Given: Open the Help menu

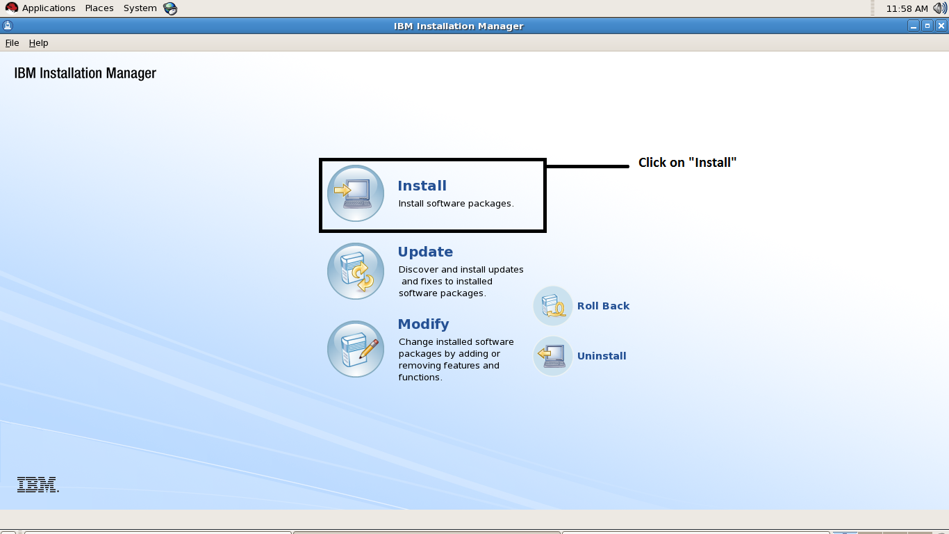Looking at the screenshot, I should tap(38, 43).
